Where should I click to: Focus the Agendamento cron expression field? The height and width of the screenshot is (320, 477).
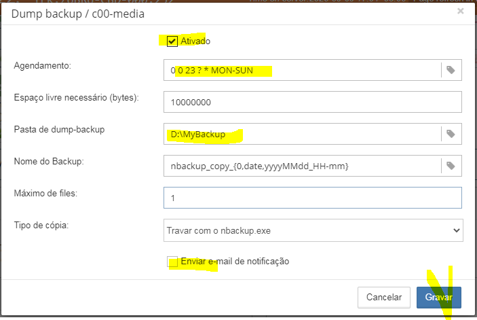tap(302, 70)
